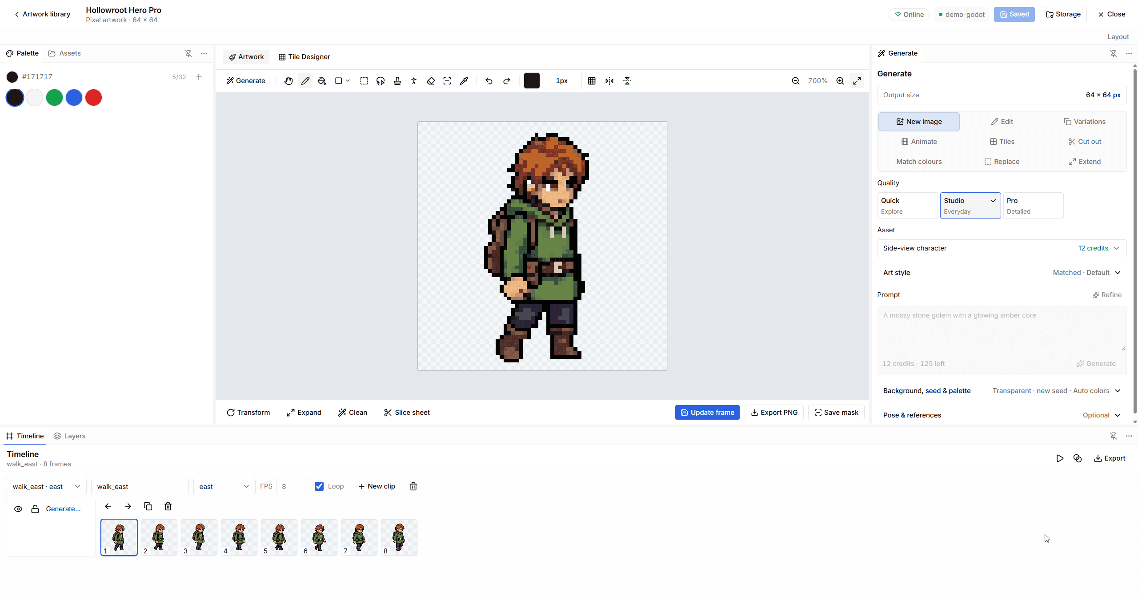Choose Quick quality option
The image size is (1138, 600).
tap(907, 206)
